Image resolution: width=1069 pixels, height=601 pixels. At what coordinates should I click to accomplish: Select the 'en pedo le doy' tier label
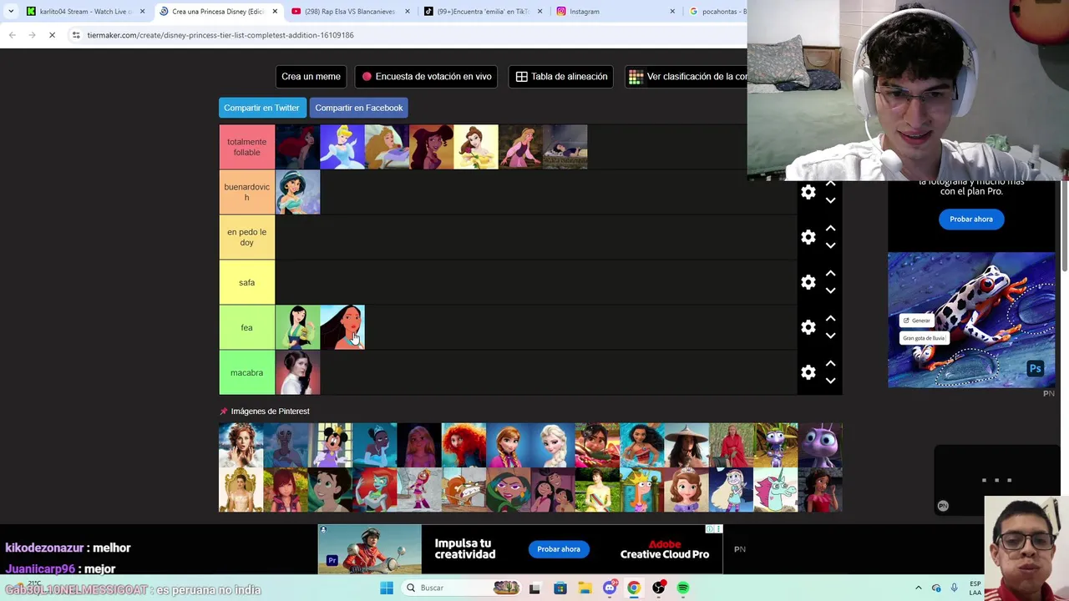click(x=246, y=237)
